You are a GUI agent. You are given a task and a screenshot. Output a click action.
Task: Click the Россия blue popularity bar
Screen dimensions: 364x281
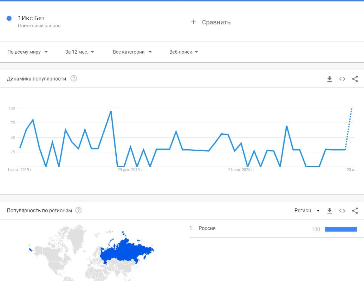point(341,229)
